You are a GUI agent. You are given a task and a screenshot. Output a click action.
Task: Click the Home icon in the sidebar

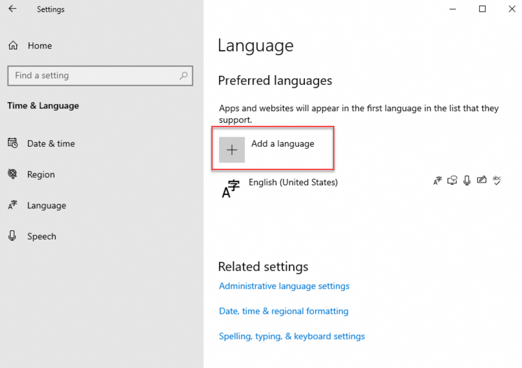(x=13, y=46)
